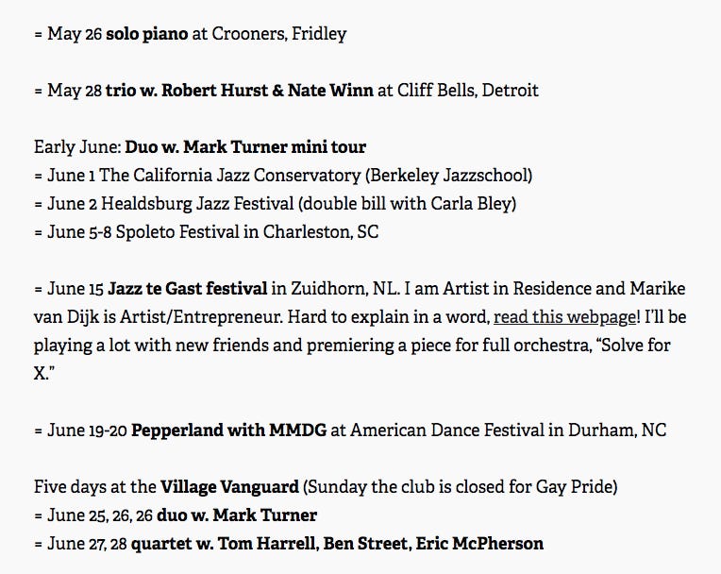This screenshot has width=721, height=574.
Task: Click 'double bill with Carla Bley' text
Action: tap(407, 204)
